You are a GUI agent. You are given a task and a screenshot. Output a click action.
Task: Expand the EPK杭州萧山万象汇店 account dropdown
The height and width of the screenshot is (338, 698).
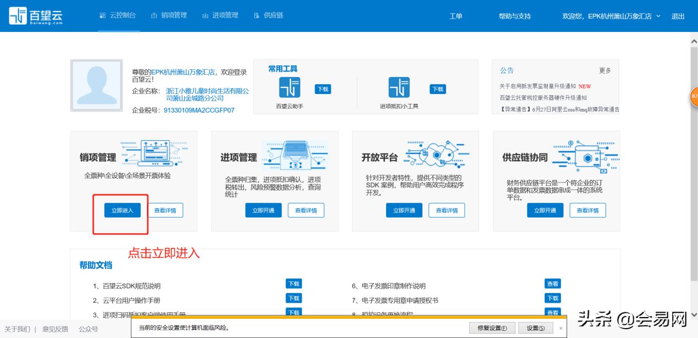[611, 16]
